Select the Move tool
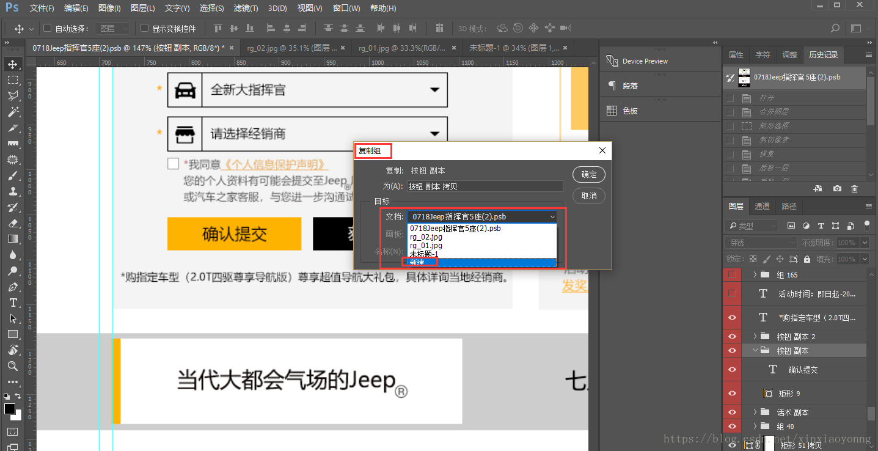878x451 pixels. click(13, 64)
